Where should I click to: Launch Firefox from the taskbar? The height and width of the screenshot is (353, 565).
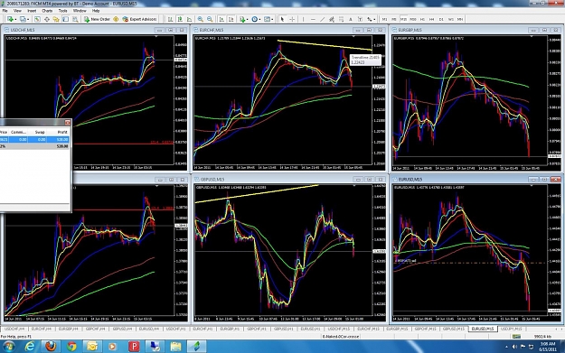tap(51, 346)
